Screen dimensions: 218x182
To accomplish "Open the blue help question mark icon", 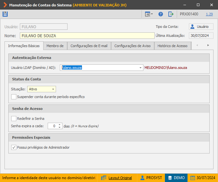I will 161,14.
